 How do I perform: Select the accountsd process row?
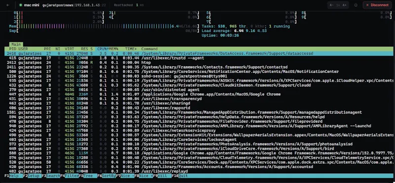click(199, 167)
